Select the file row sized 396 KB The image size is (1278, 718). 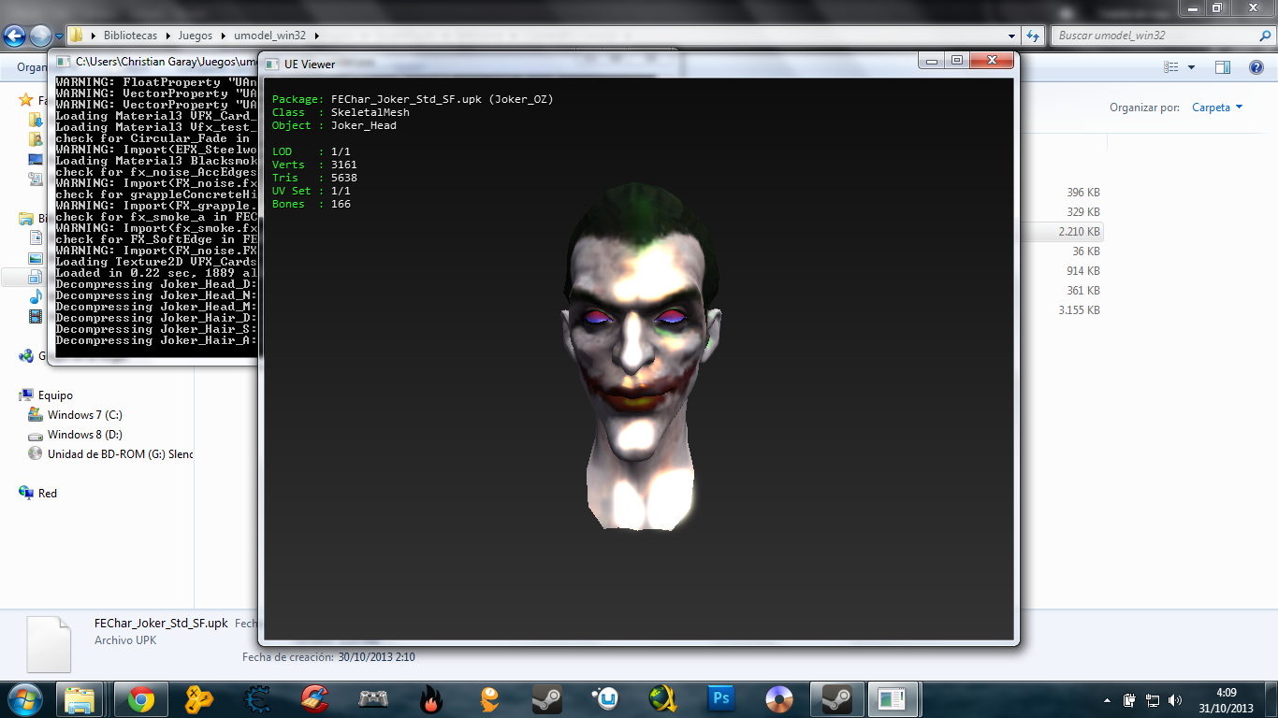click(x=1083, y=193)
